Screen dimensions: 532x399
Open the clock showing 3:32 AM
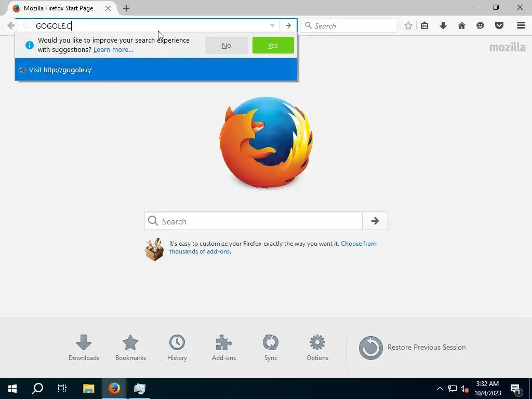coord(487,389)
